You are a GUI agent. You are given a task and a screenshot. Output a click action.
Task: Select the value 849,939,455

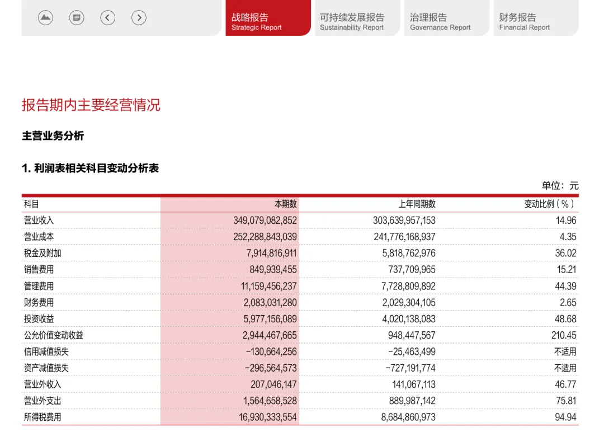pyautogui.click(x=273, y=270)
